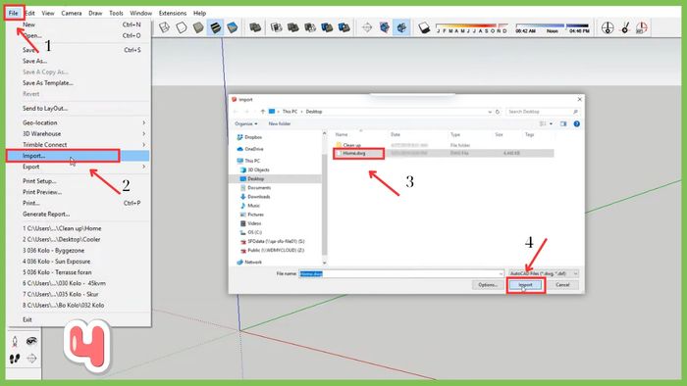Open the Extensions menu

(173, 13)
